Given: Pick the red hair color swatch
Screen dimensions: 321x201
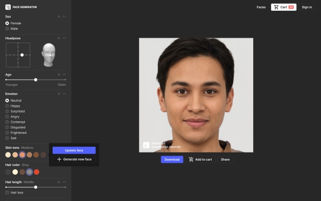Looking at the screenshot, I should point(37,172).
